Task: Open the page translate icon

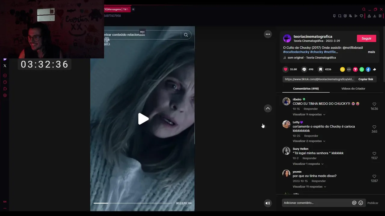Action: (x=350, y=16)
